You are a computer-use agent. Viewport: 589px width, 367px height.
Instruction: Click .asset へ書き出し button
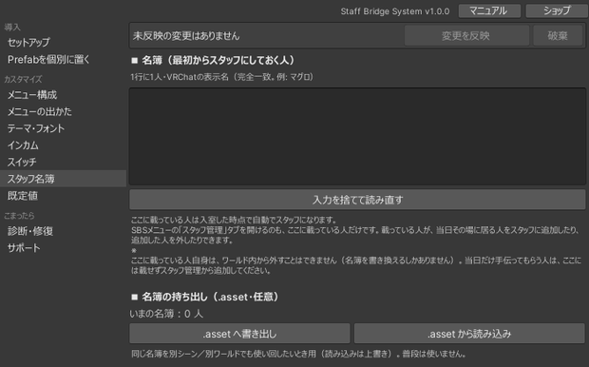pos(239,334)
